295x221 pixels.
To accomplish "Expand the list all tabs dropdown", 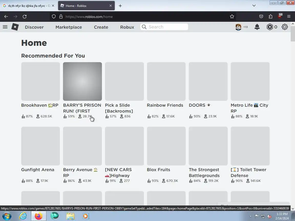I will tap(254, 6).
